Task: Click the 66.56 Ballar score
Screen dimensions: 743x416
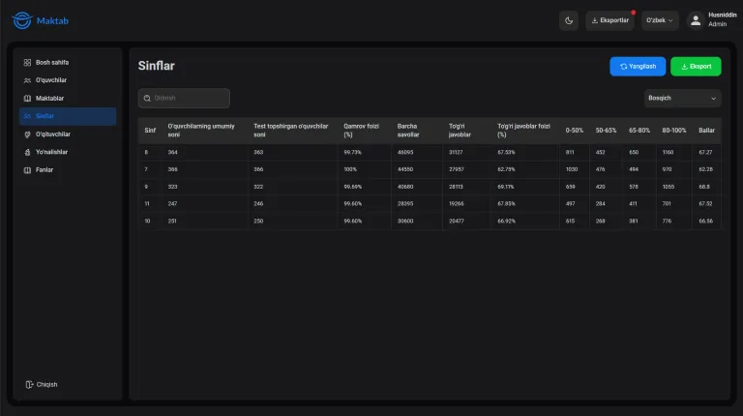Action: (x=705, y=222)
